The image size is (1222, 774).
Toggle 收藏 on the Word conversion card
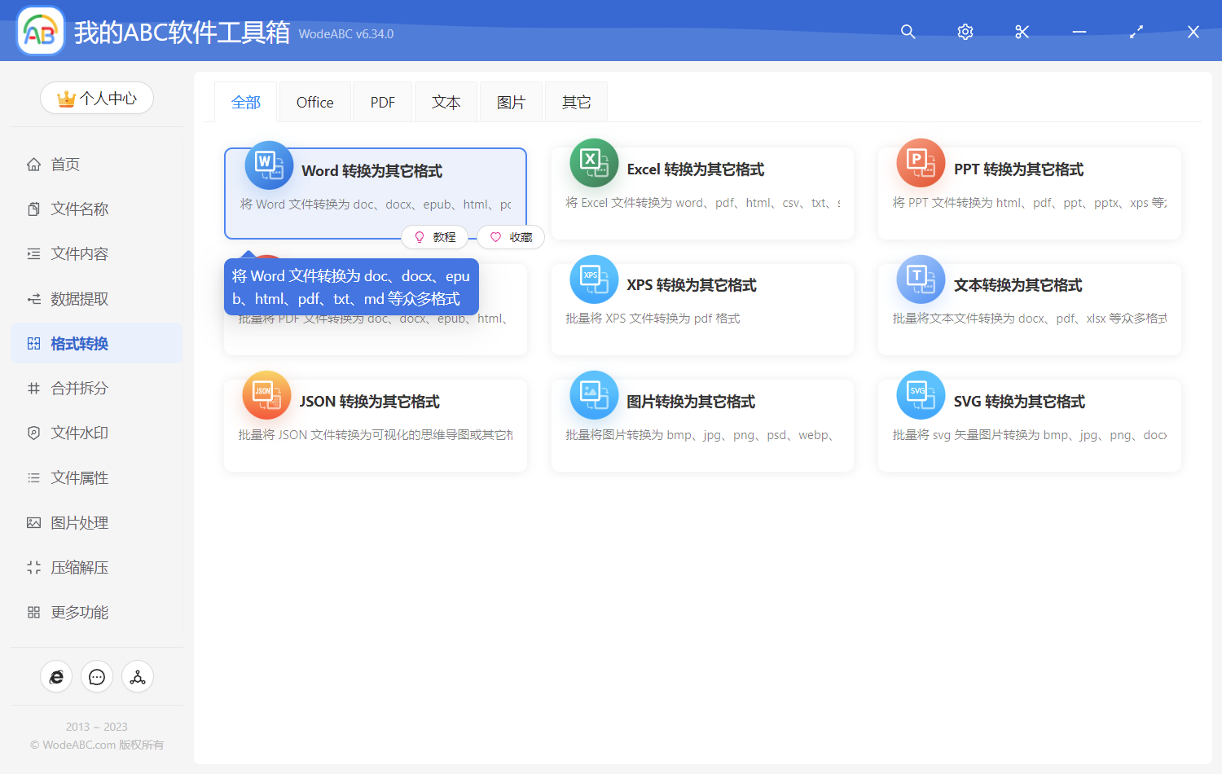[510, 236]
